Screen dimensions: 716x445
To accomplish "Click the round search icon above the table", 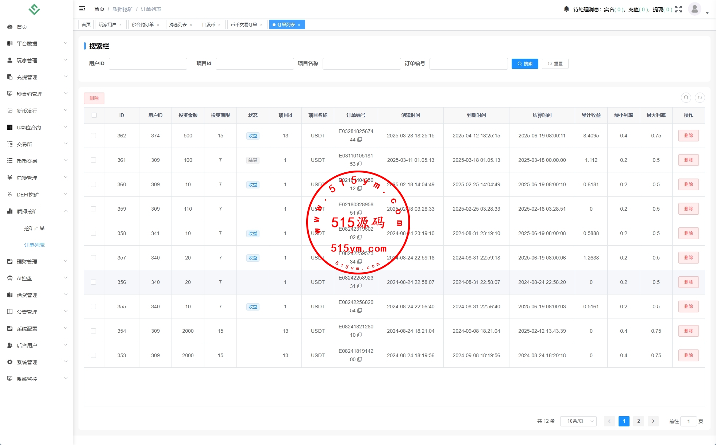I will point(686,98).
